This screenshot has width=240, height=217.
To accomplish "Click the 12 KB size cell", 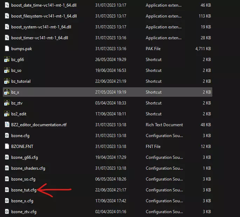I will pyautogui.click(x=206, y=147).
